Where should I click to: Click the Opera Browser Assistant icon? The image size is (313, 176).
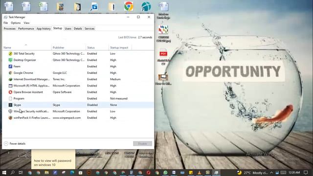[x=10, y=92]
